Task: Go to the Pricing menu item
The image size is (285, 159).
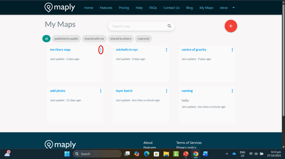Action: click(124, 8)
